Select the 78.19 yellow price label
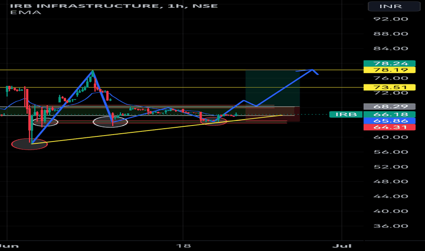 click(x=389, y=70)
